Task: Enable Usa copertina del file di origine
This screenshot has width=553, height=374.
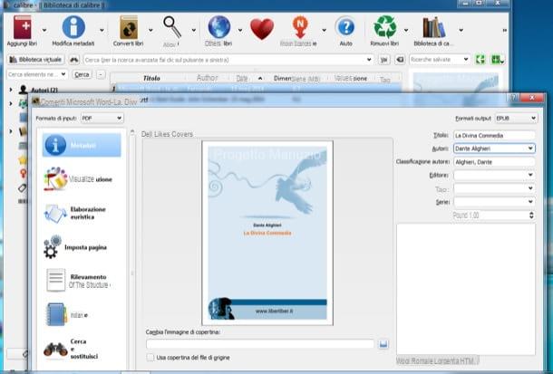Action: [150, 358]
